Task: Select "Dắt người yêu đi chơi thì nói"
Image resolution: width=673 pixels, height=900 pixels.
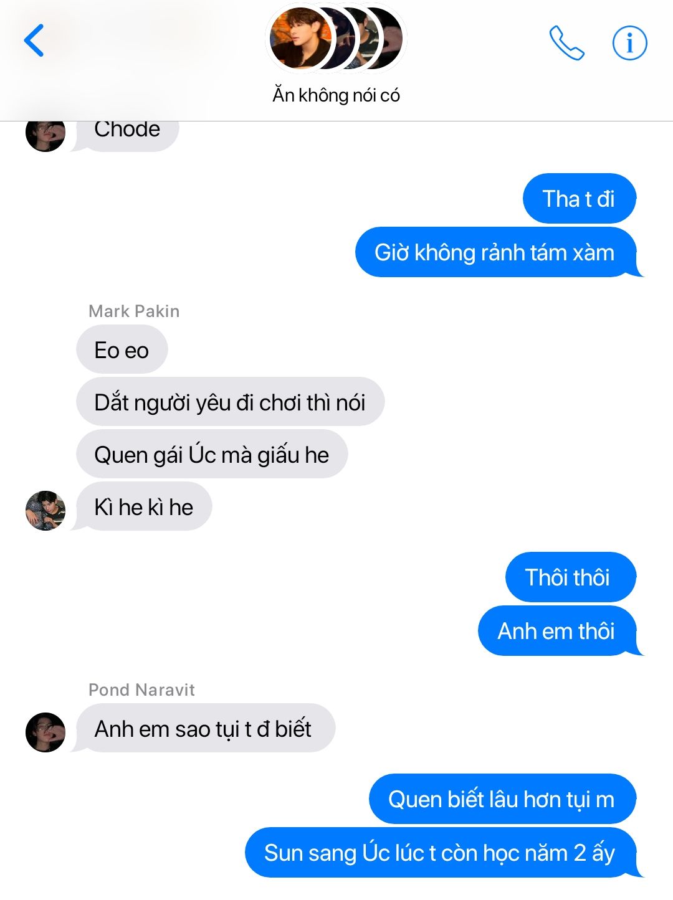Action: pos(230,402)
